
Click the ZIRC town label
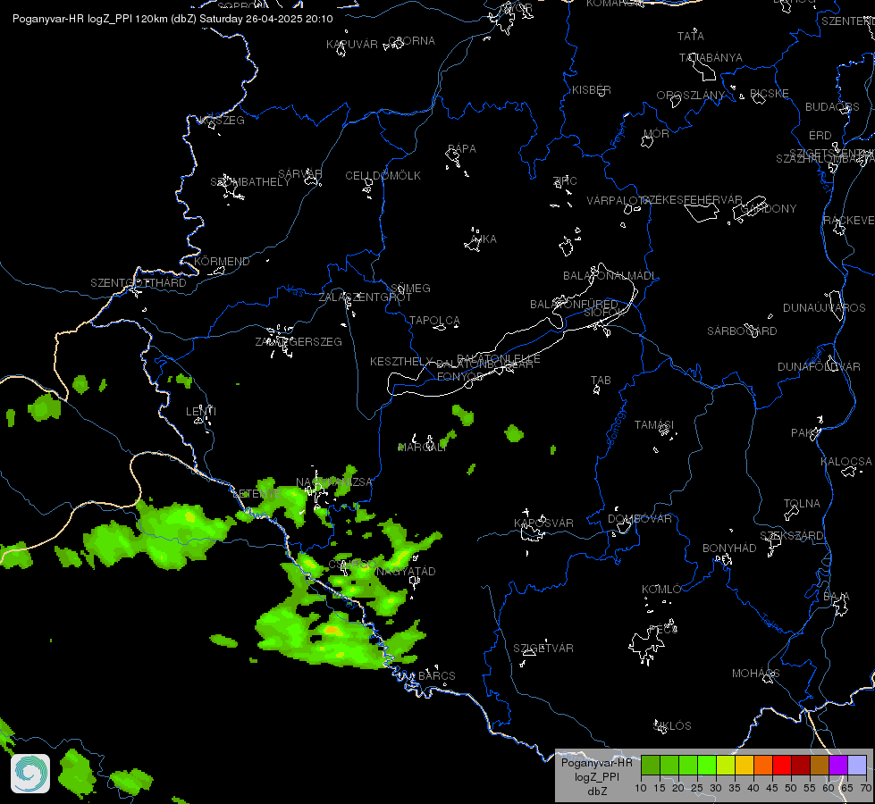565,180
